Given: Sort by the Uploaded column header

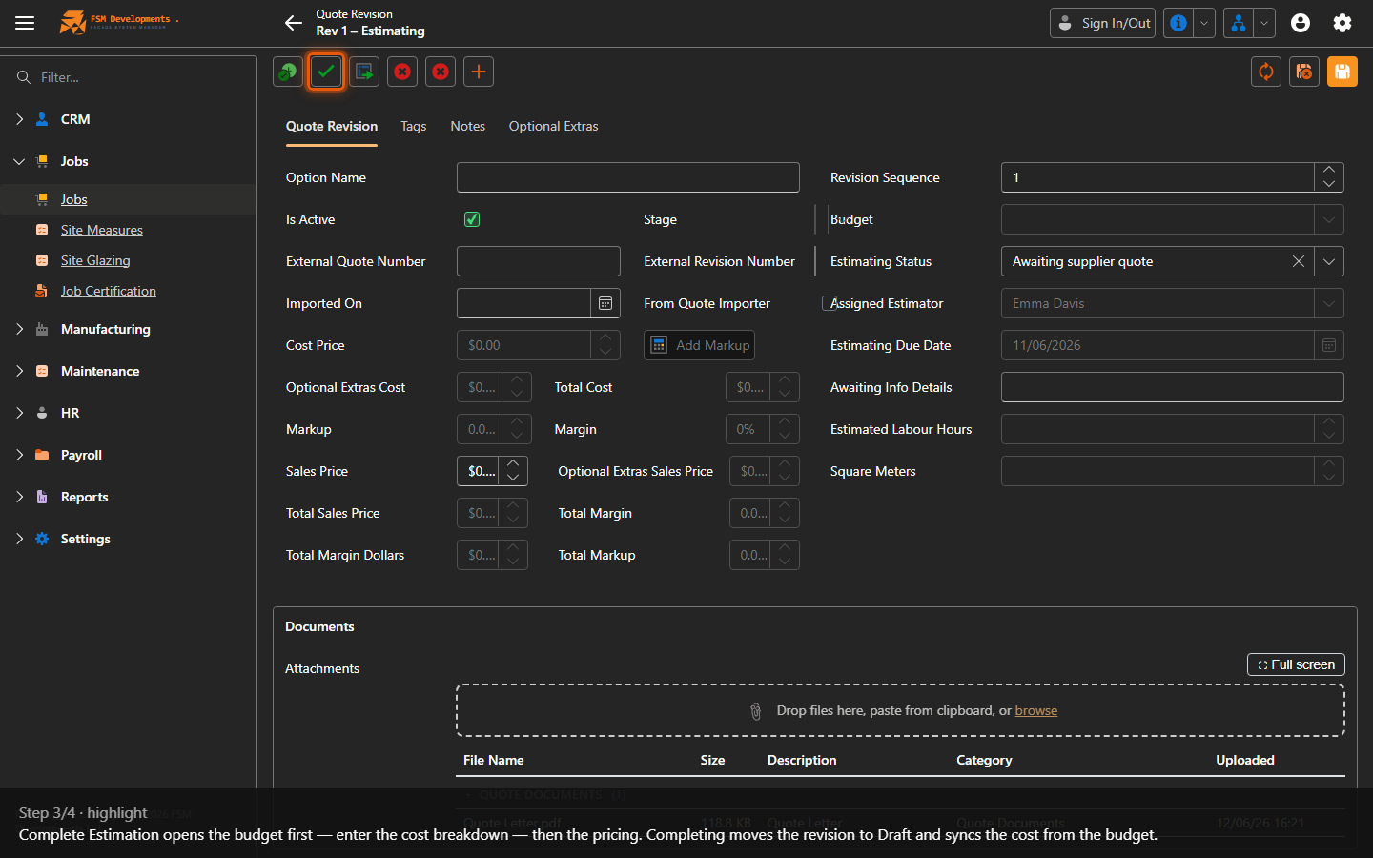Looking at the screenshot, I should [1245, 760].
